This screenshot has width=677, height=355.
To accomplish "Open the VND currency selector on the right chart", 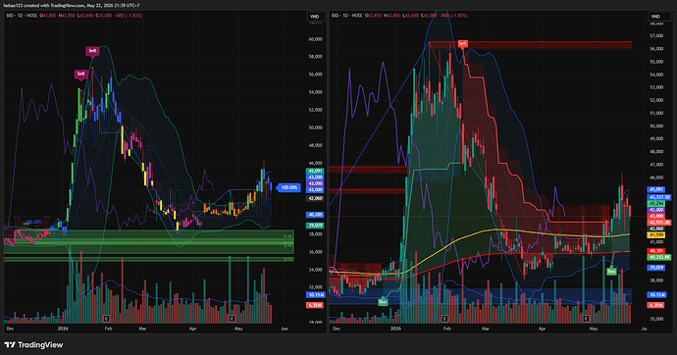I will [x=655, y=17].
